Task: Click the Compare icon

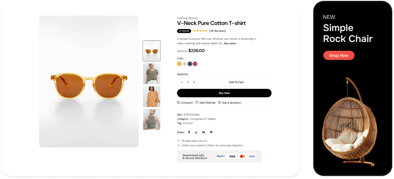Action: [x=179, y=102]
